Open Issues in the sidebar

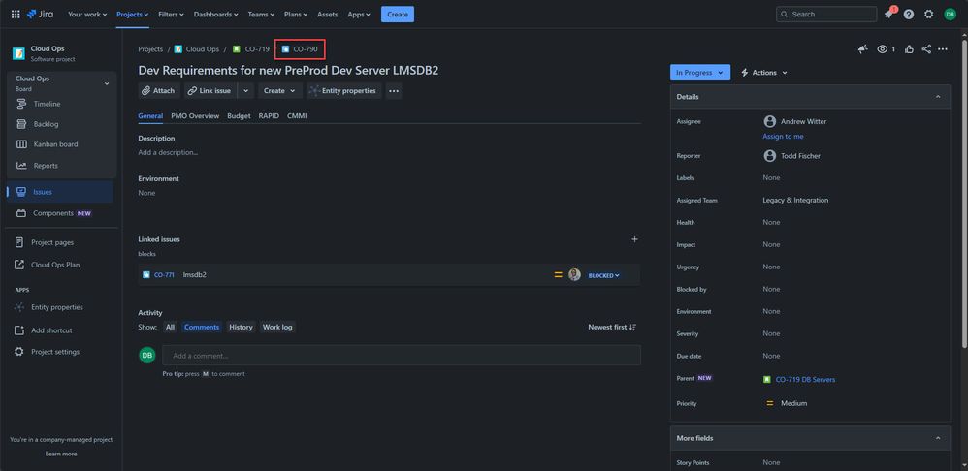point(60,192)
